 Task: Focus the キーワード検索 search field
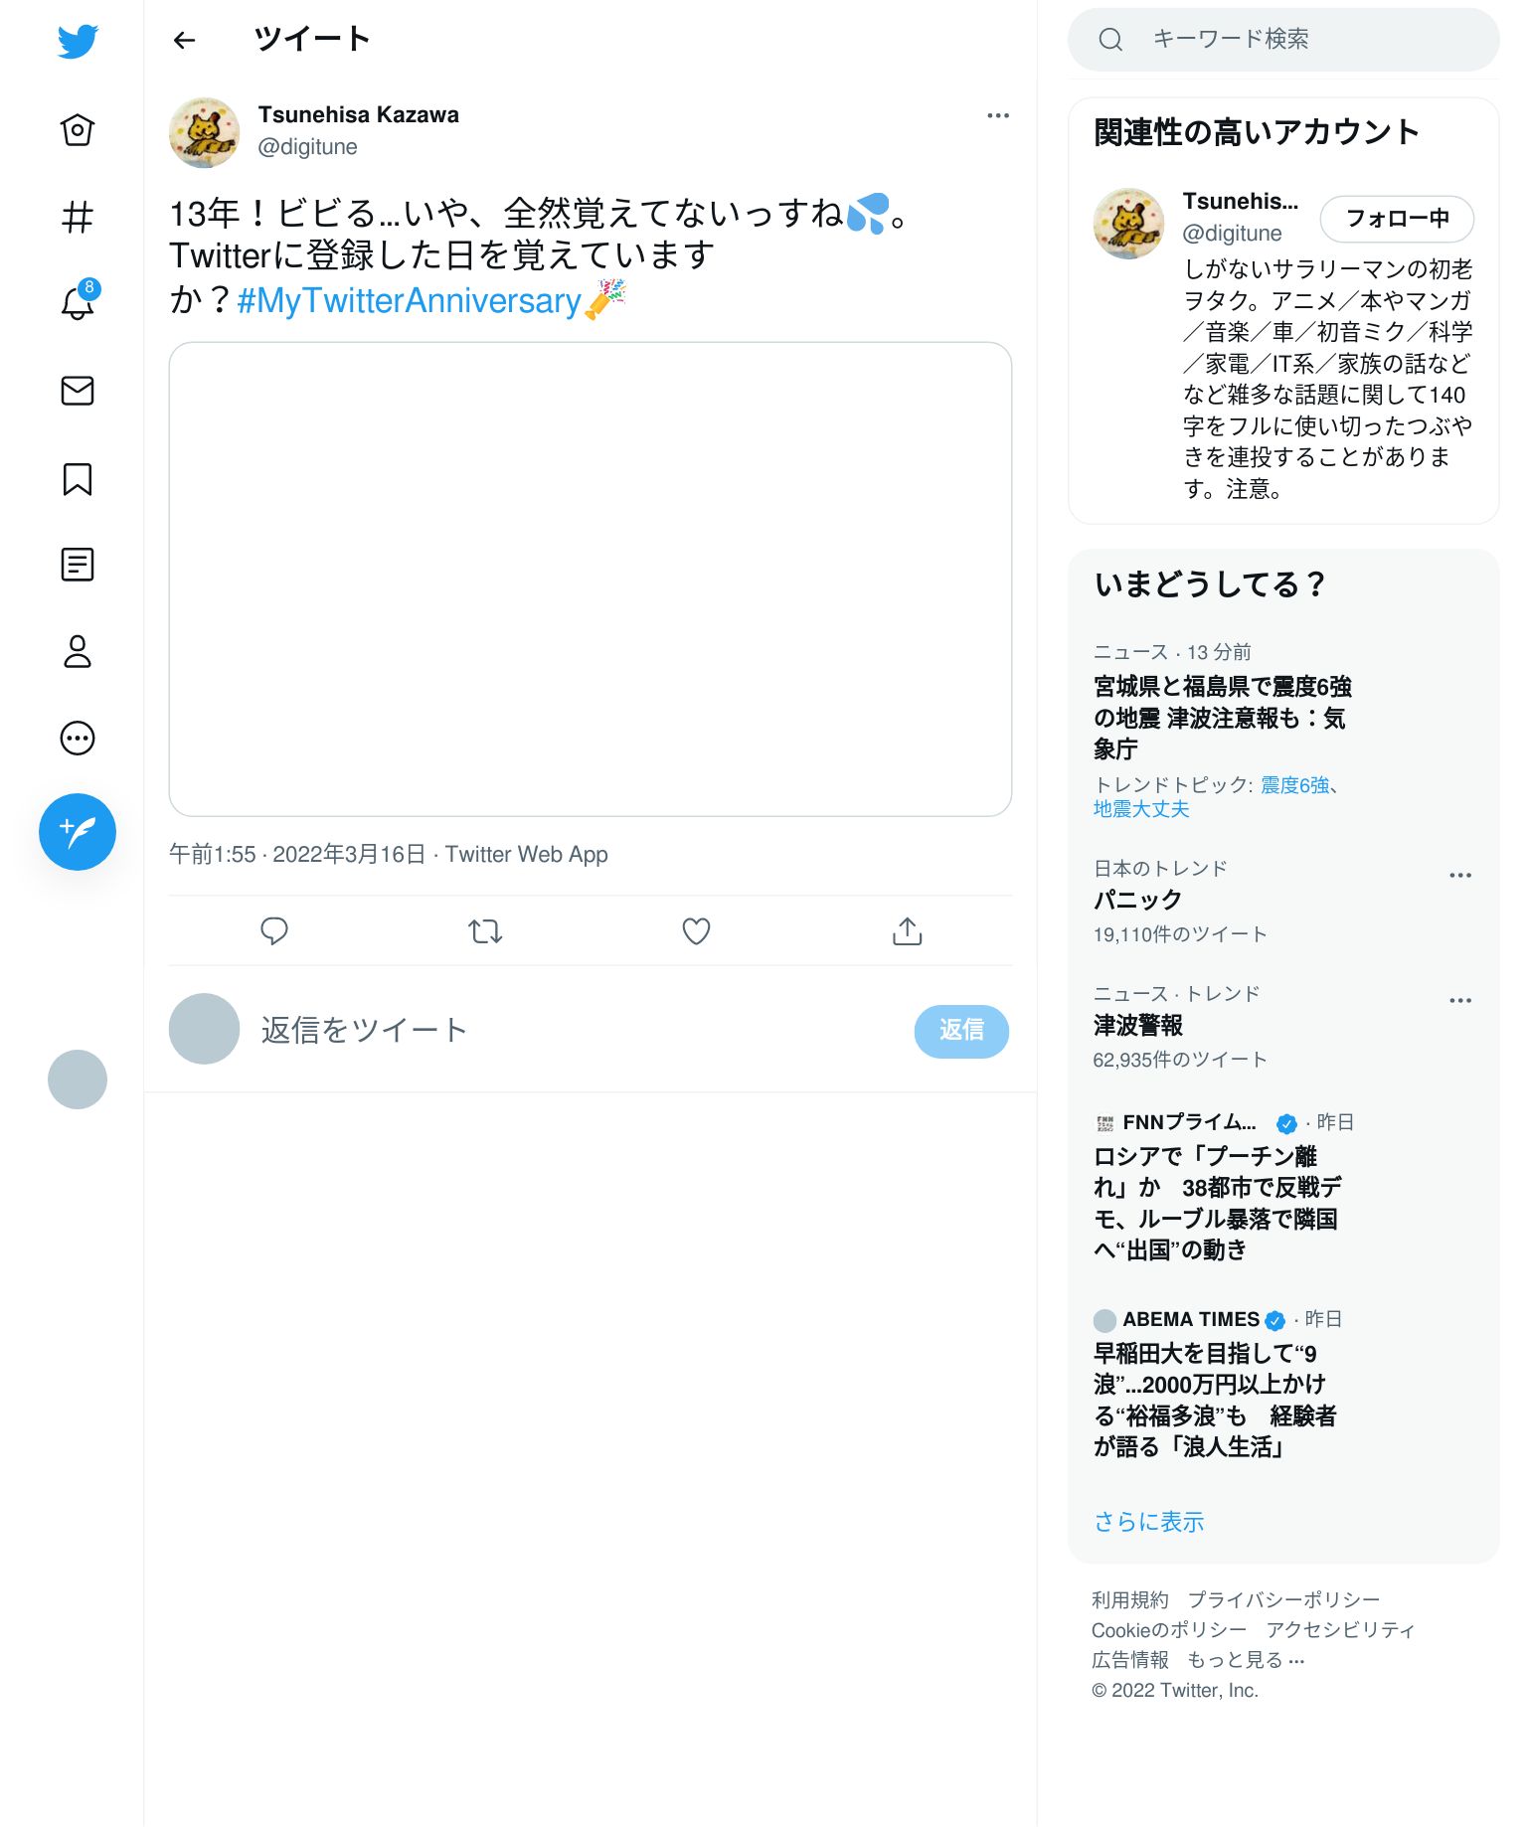(1282, 40)
